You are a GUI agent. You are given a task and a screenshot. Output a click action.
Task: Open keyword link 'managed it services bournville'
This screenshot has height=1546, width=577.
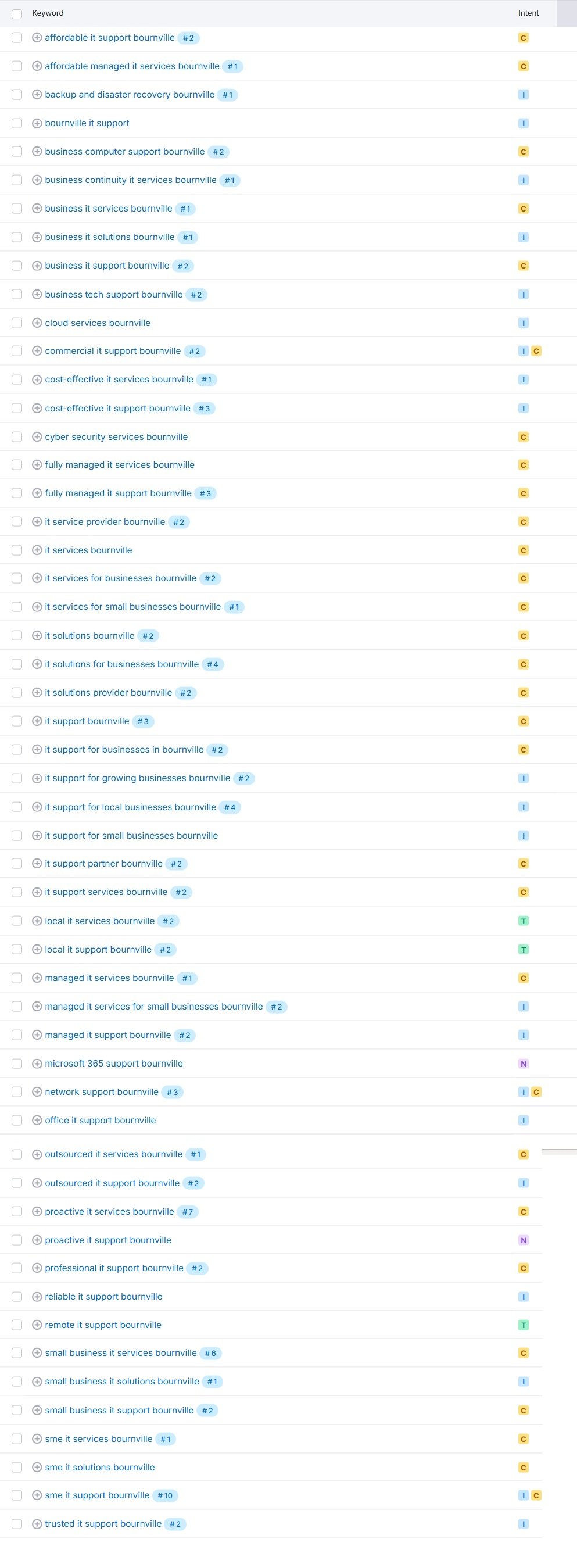tap(109, 978)
